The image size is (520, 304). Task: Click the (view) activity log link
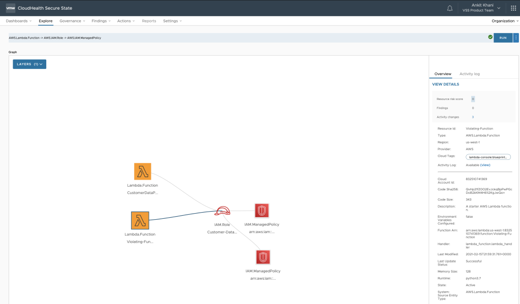pyautogui.click(x=485, y=165)
